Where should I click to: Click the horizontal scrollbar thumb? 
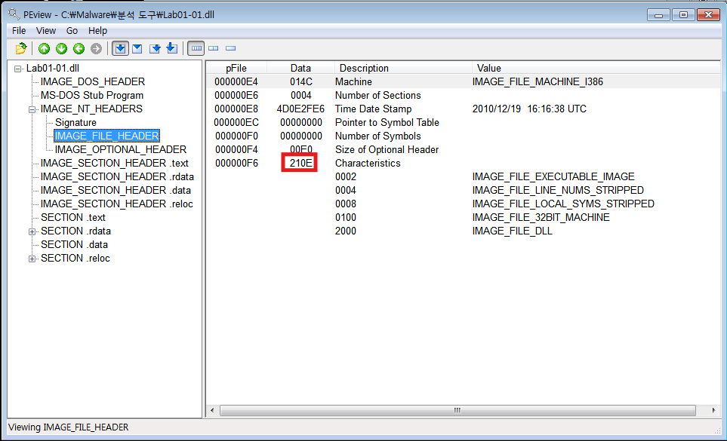[457, 410]
